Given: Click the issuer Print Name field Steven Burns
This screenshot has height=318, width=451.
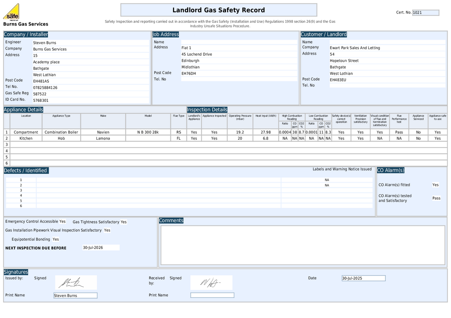Looking at the screenshot, I should 75,295.
